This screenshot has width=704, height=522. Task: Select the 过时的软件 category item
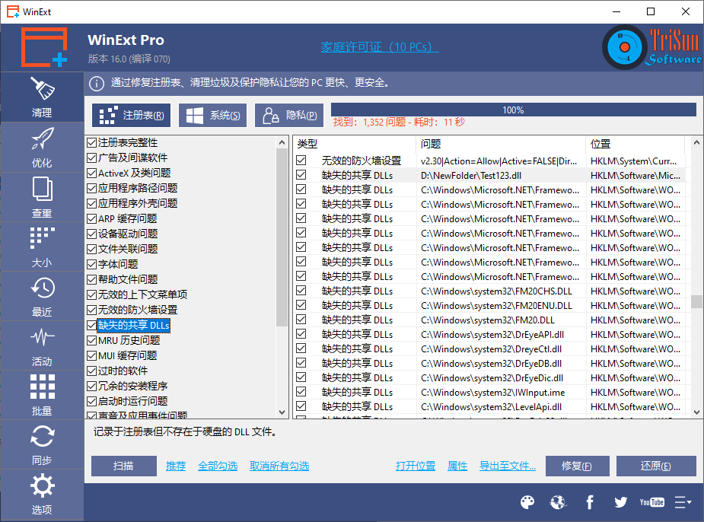pos(123,371)
